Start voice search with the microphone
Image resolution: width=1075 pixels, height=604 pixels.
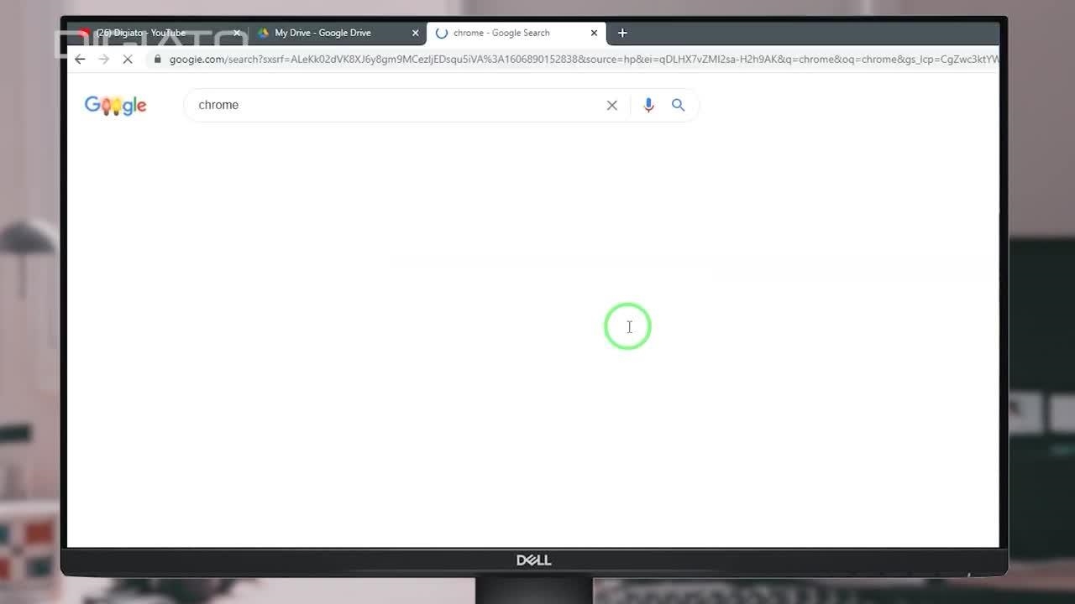[648, 105]
